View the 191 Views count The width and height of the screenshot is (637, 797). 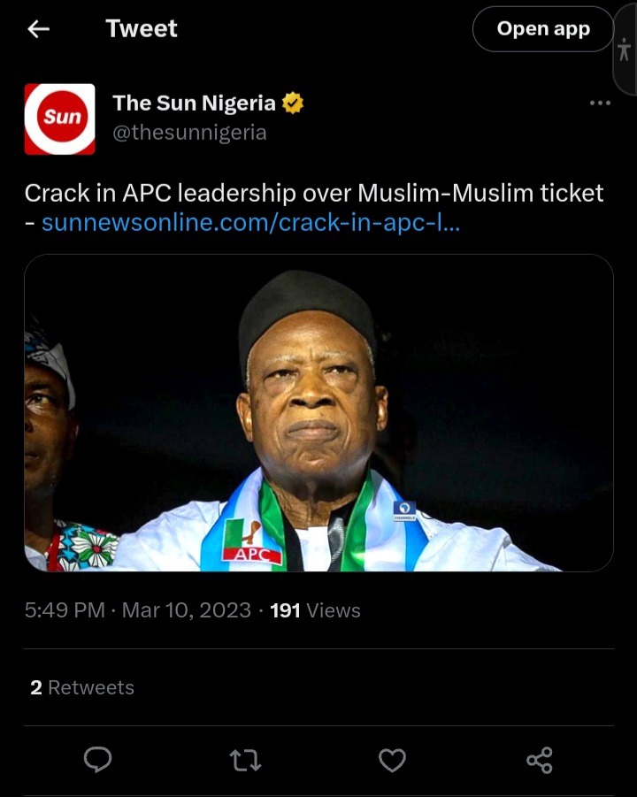(x=315, y=610)
